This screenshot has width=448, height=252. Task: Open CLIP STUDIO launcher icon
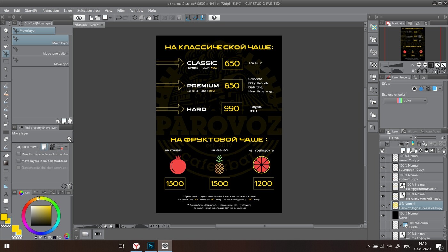click(79, 18)
